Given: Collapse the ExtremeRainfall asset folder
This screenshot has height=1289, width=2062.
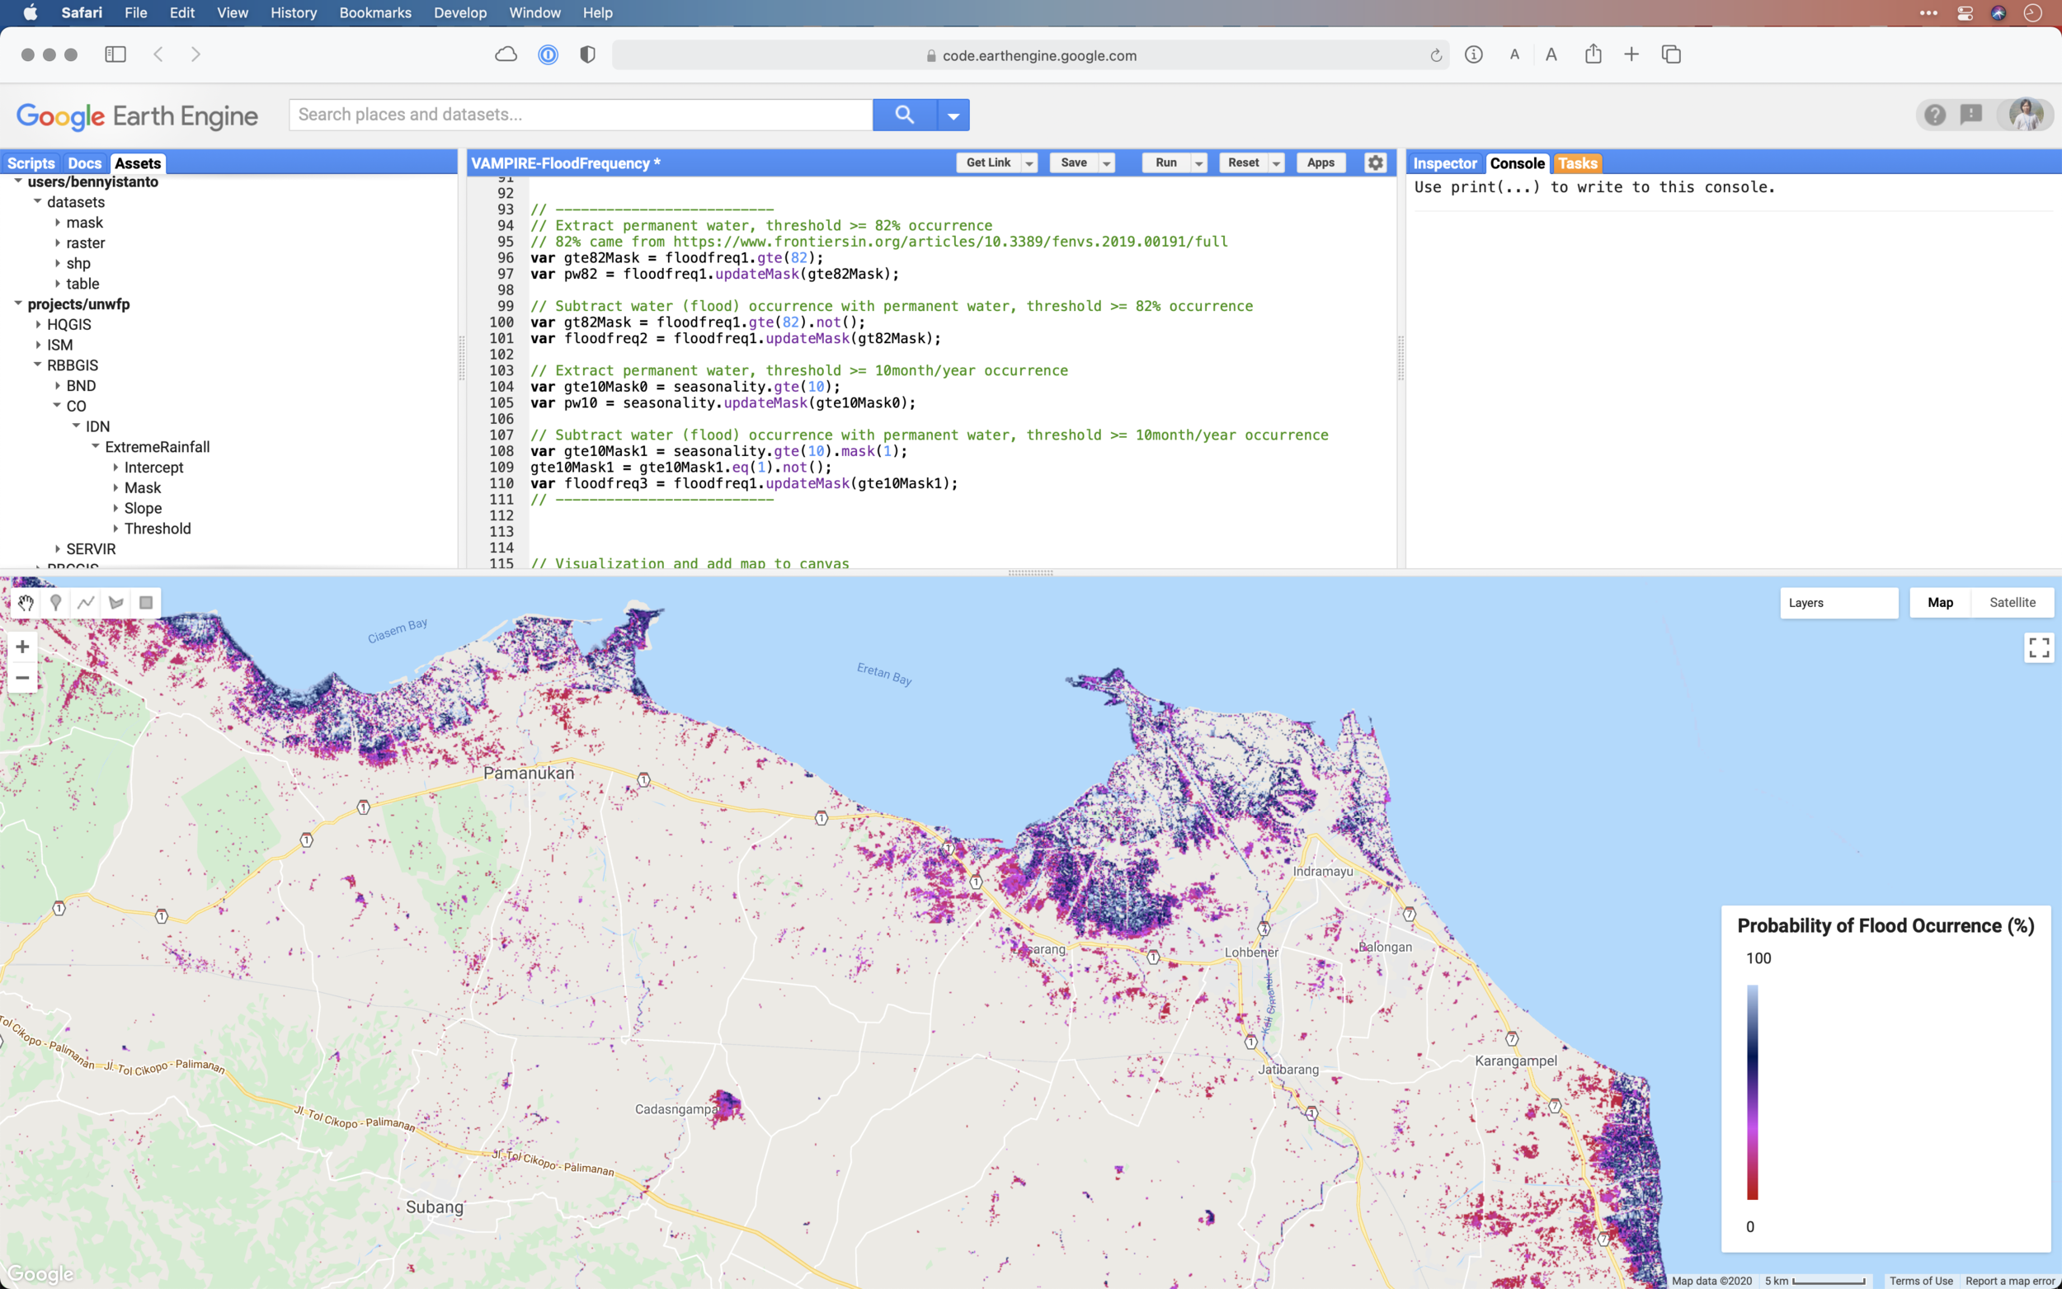Looking at the screenshot, I should click(96, 447).
